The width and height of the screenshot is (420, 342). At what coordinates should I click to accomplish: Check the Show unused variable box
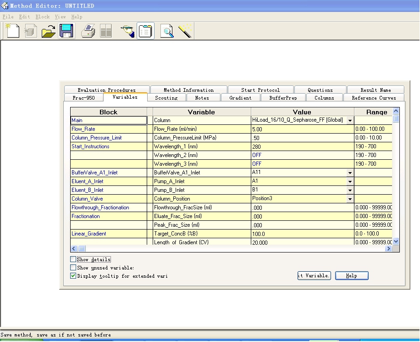[x=73, y=268]
